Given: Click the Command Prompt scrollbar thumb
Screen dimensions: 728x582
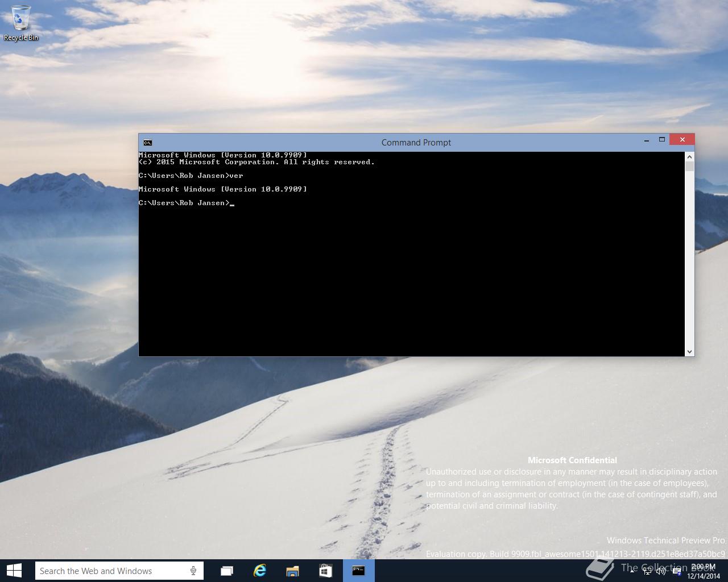Looking at the screenshot, I should click(x=689, y=166).
